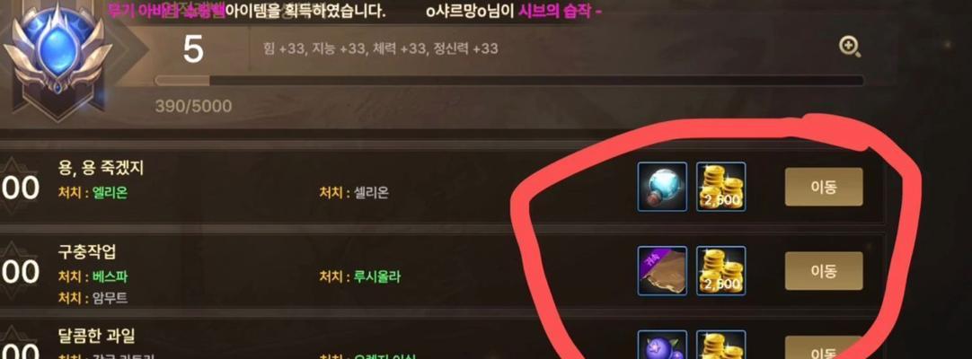The height and width of the screenshot is (359, 972).
Task: Click the 390/5000 experience progress bar
Action: (509, 81)
